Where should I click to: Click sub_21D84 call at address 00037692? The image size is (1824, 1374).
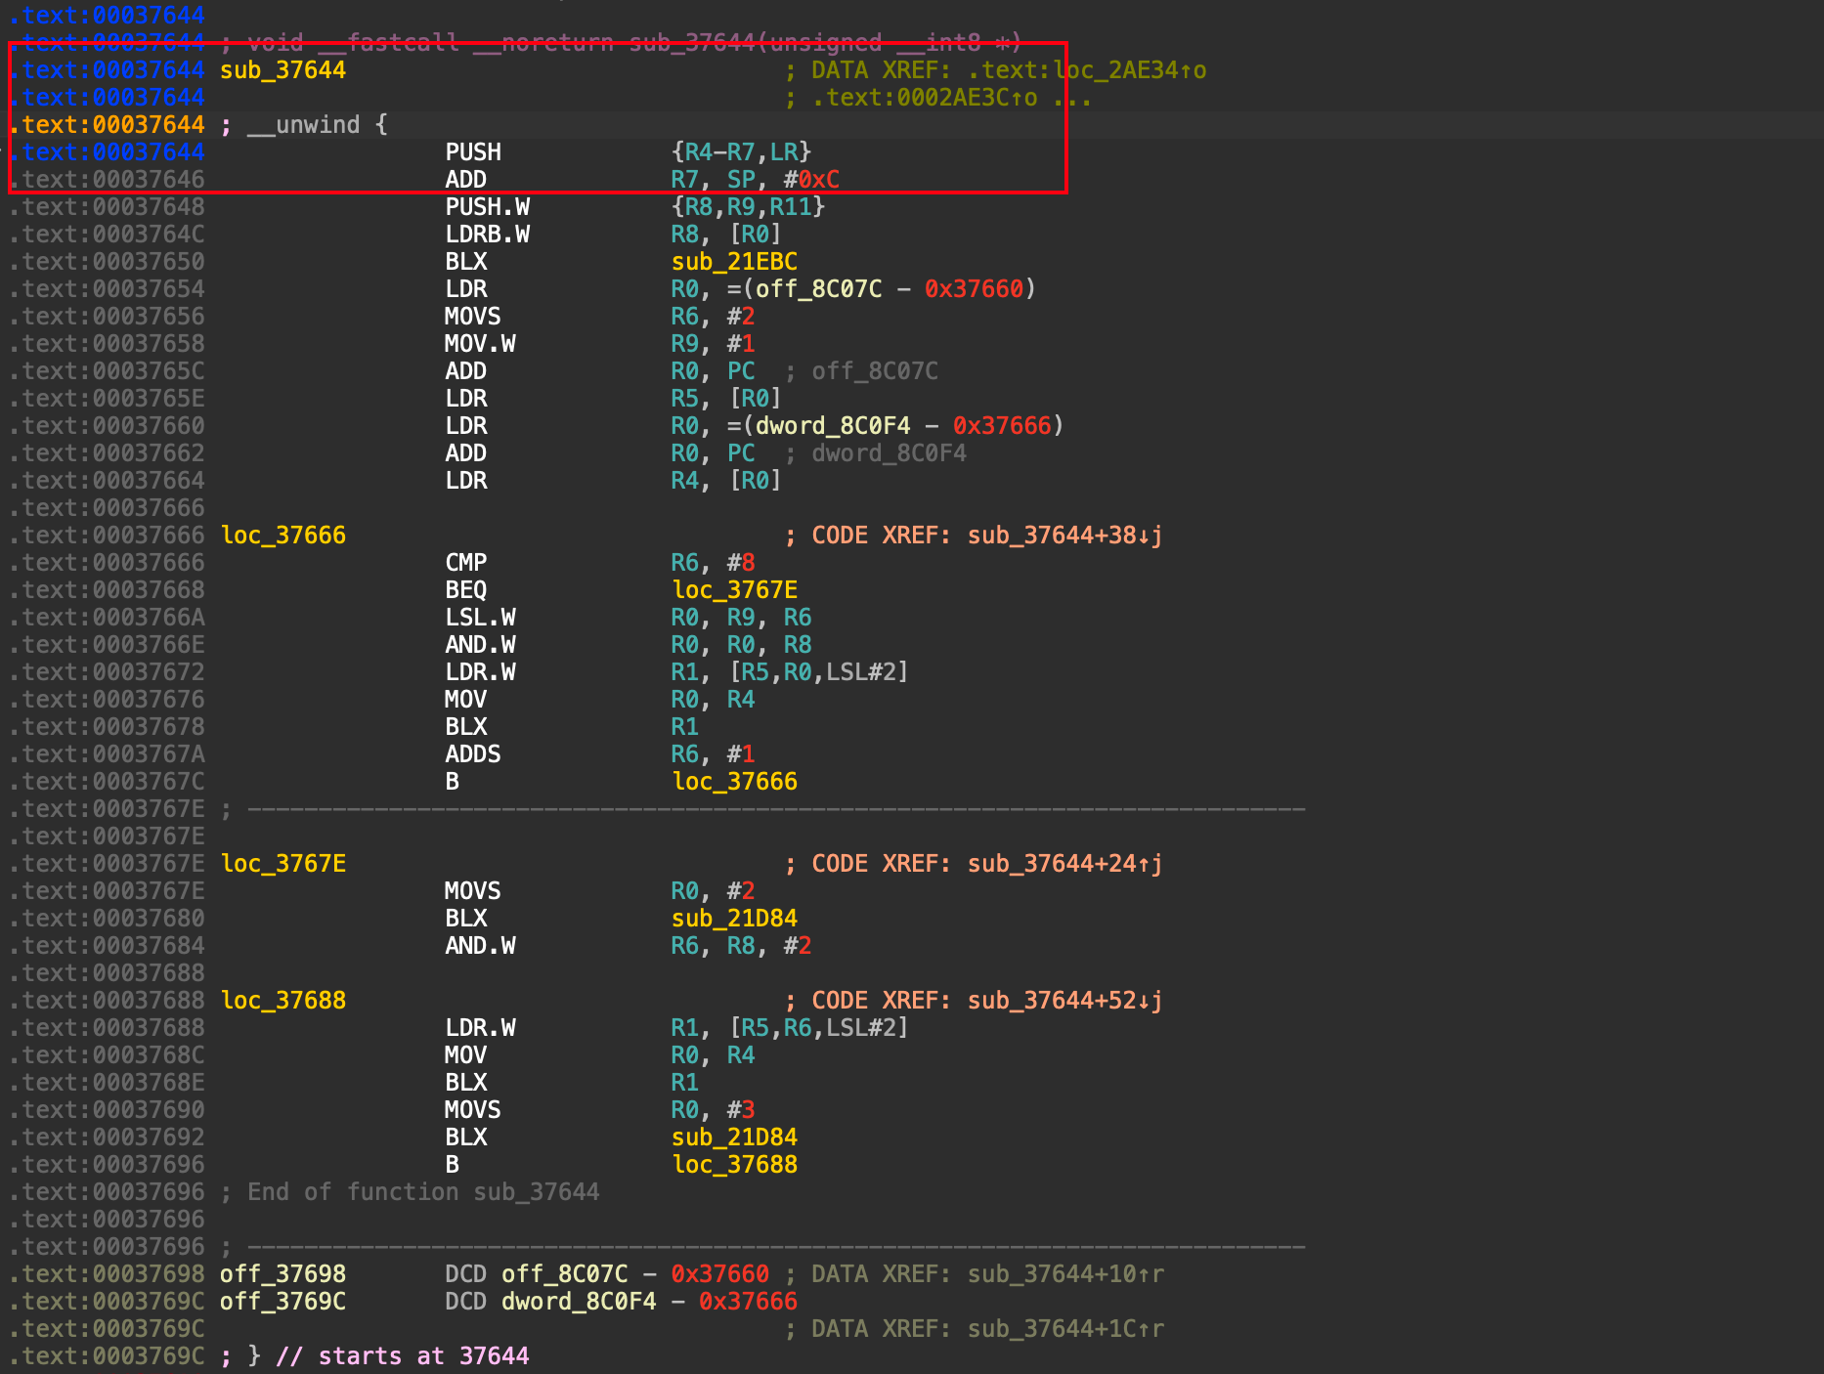(734, 1138)
